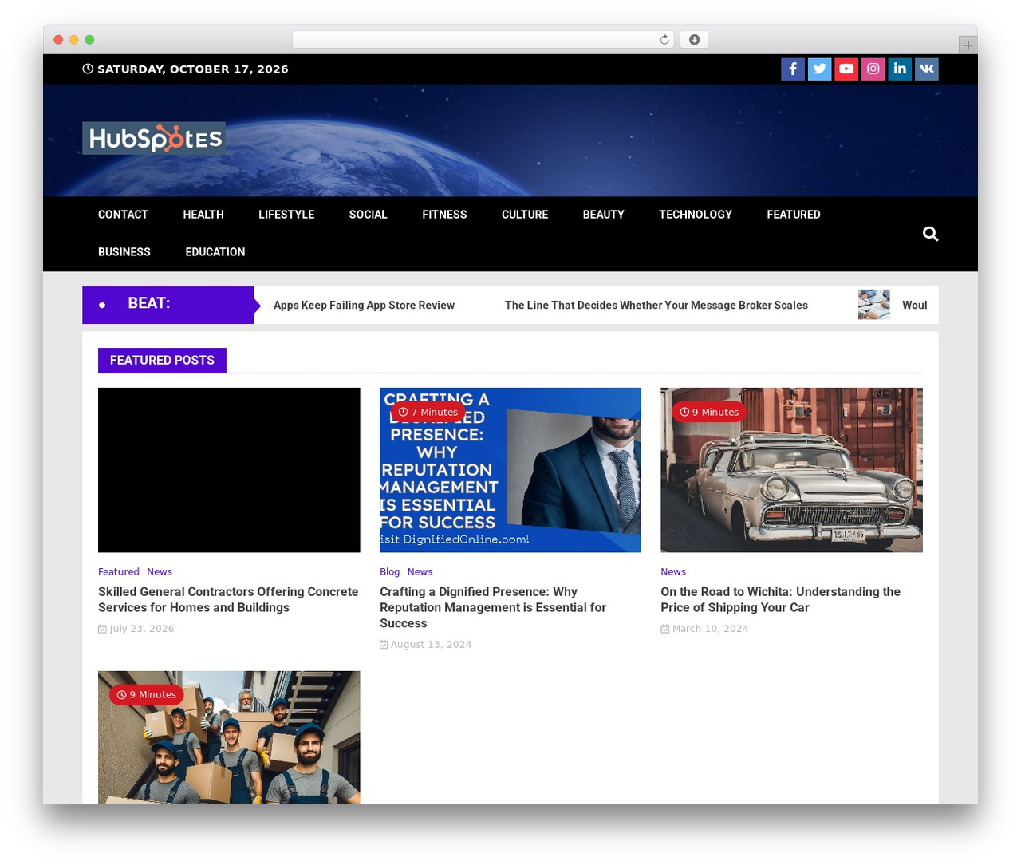Click the small ticker thumbnail image

874,305
